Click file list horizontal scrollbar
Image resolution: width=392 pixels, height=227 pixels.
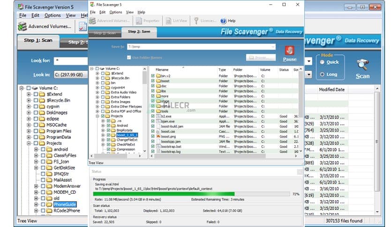tap(210, 156)
